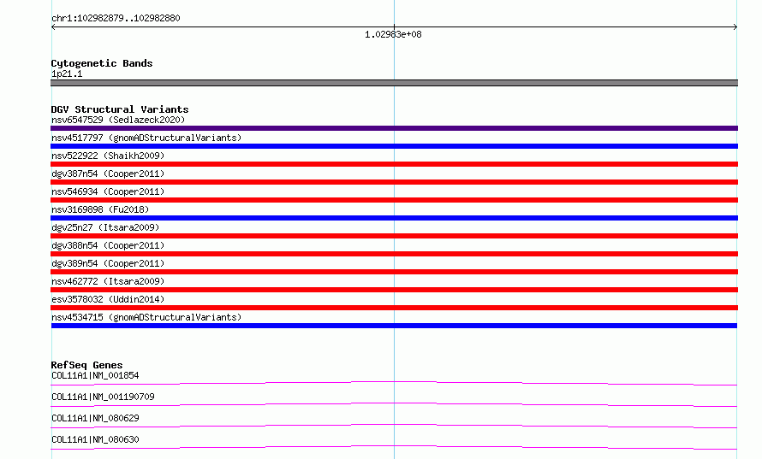Click the magenta COL11A1 NM_080629 intron line
Image resolution: width=762 pixels, height=459 pixels.
[394, 426]
